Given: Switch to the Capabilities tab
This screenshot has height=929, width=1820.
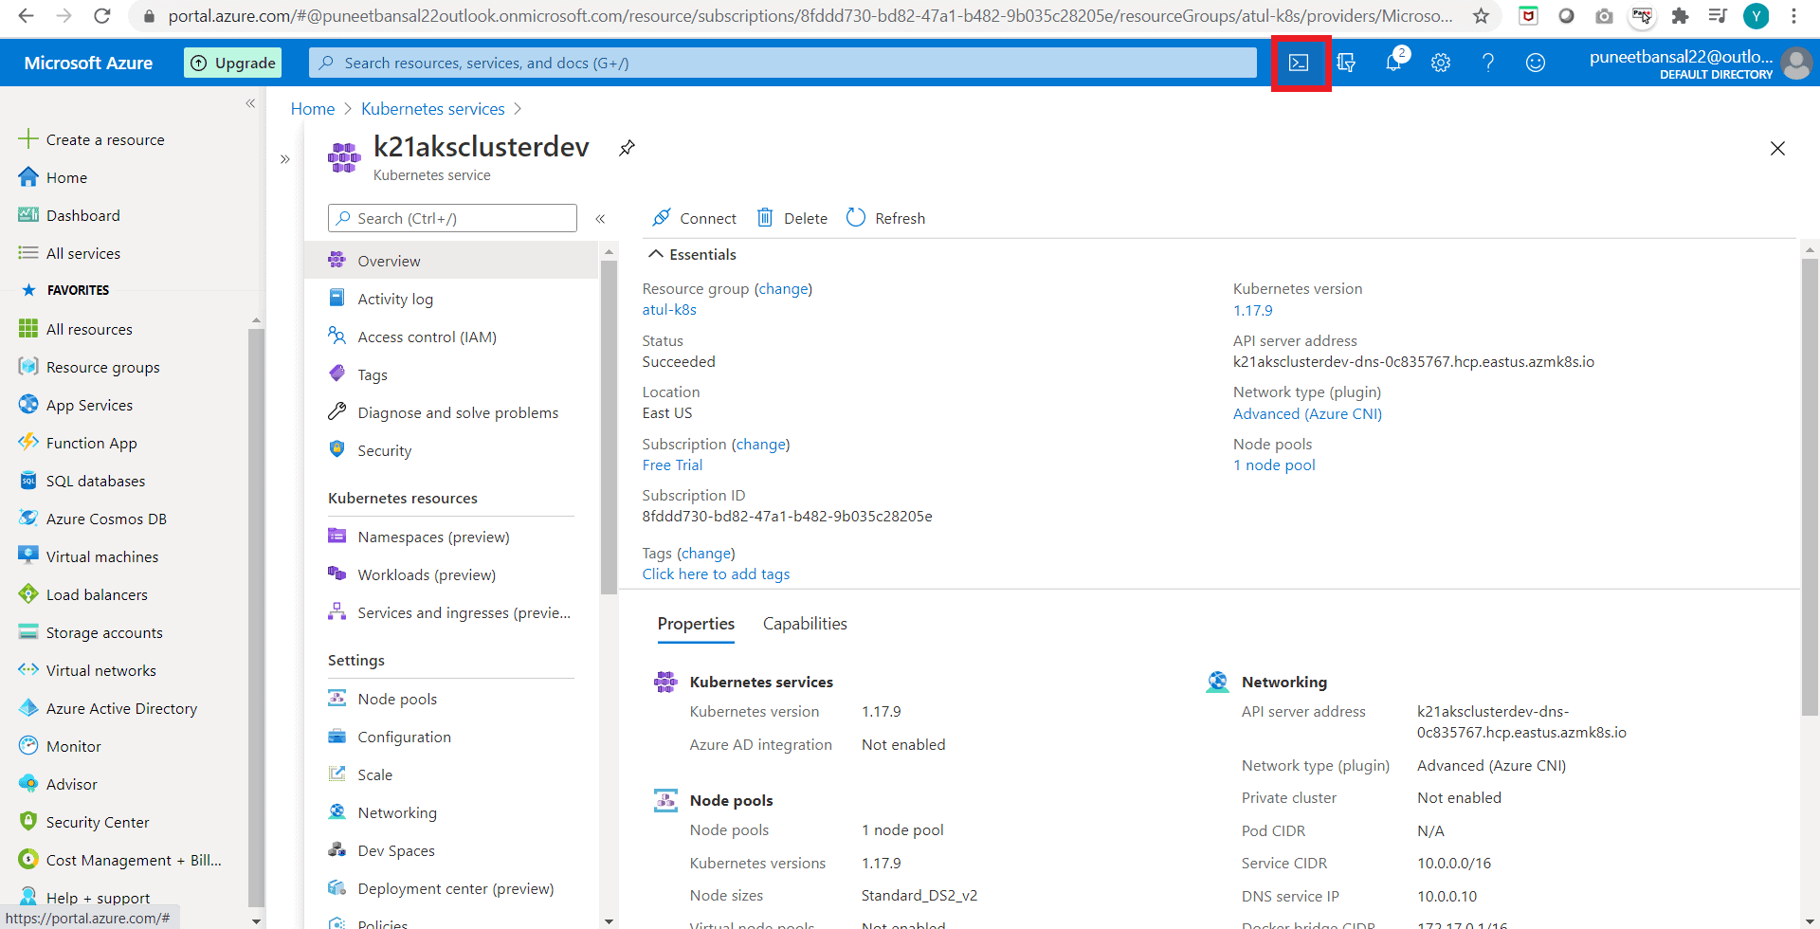Looking at the screenshot, I should point(805,624).
